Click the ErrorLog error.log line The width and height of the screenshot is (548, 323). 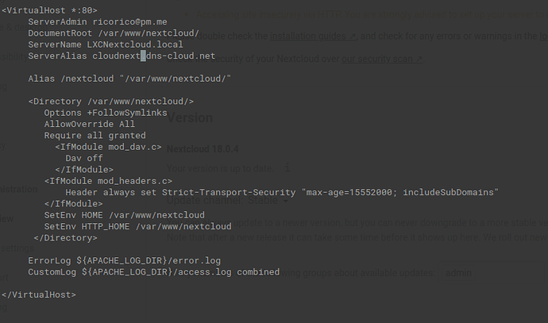coord(125,260)
